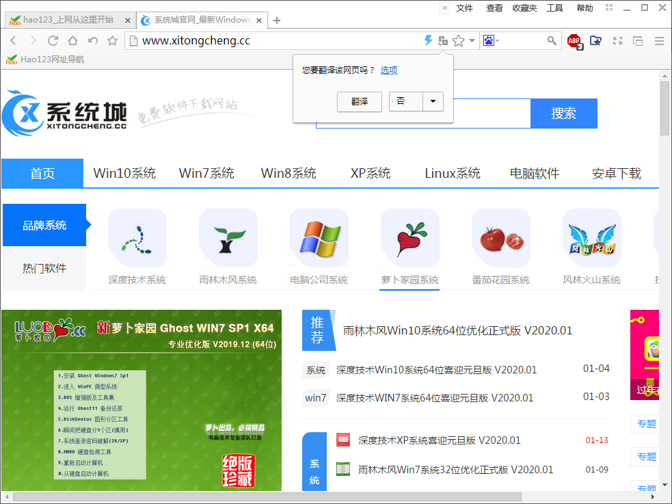
Task: Open 安卓下载 navigation item
Action: pos(617,173)
